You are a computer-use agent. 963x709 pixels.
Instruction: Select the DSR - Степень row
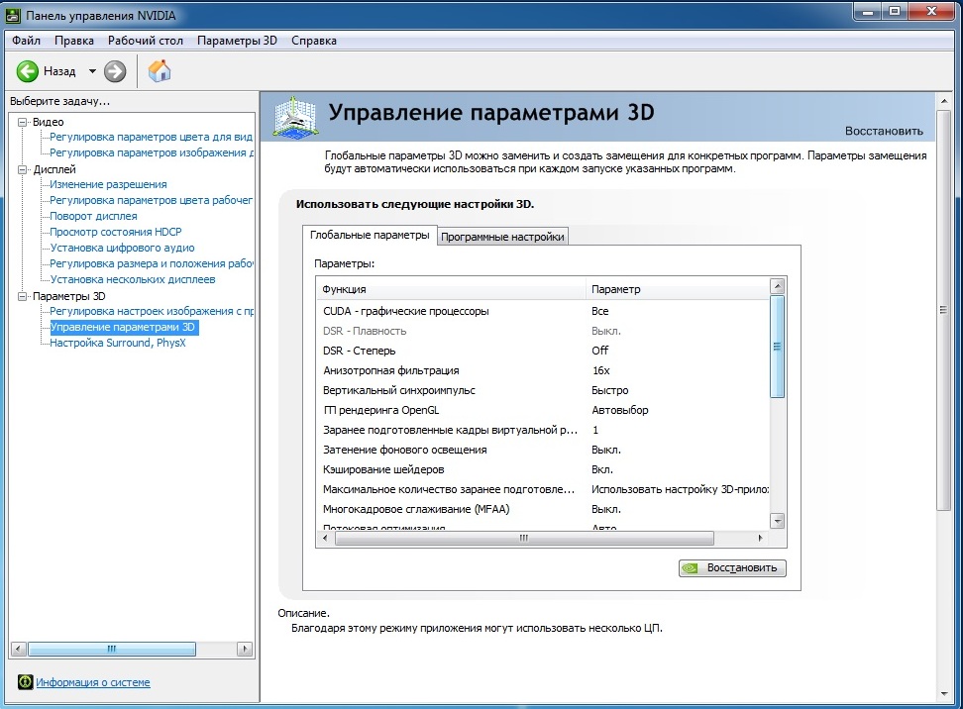(x=543, y=351)
